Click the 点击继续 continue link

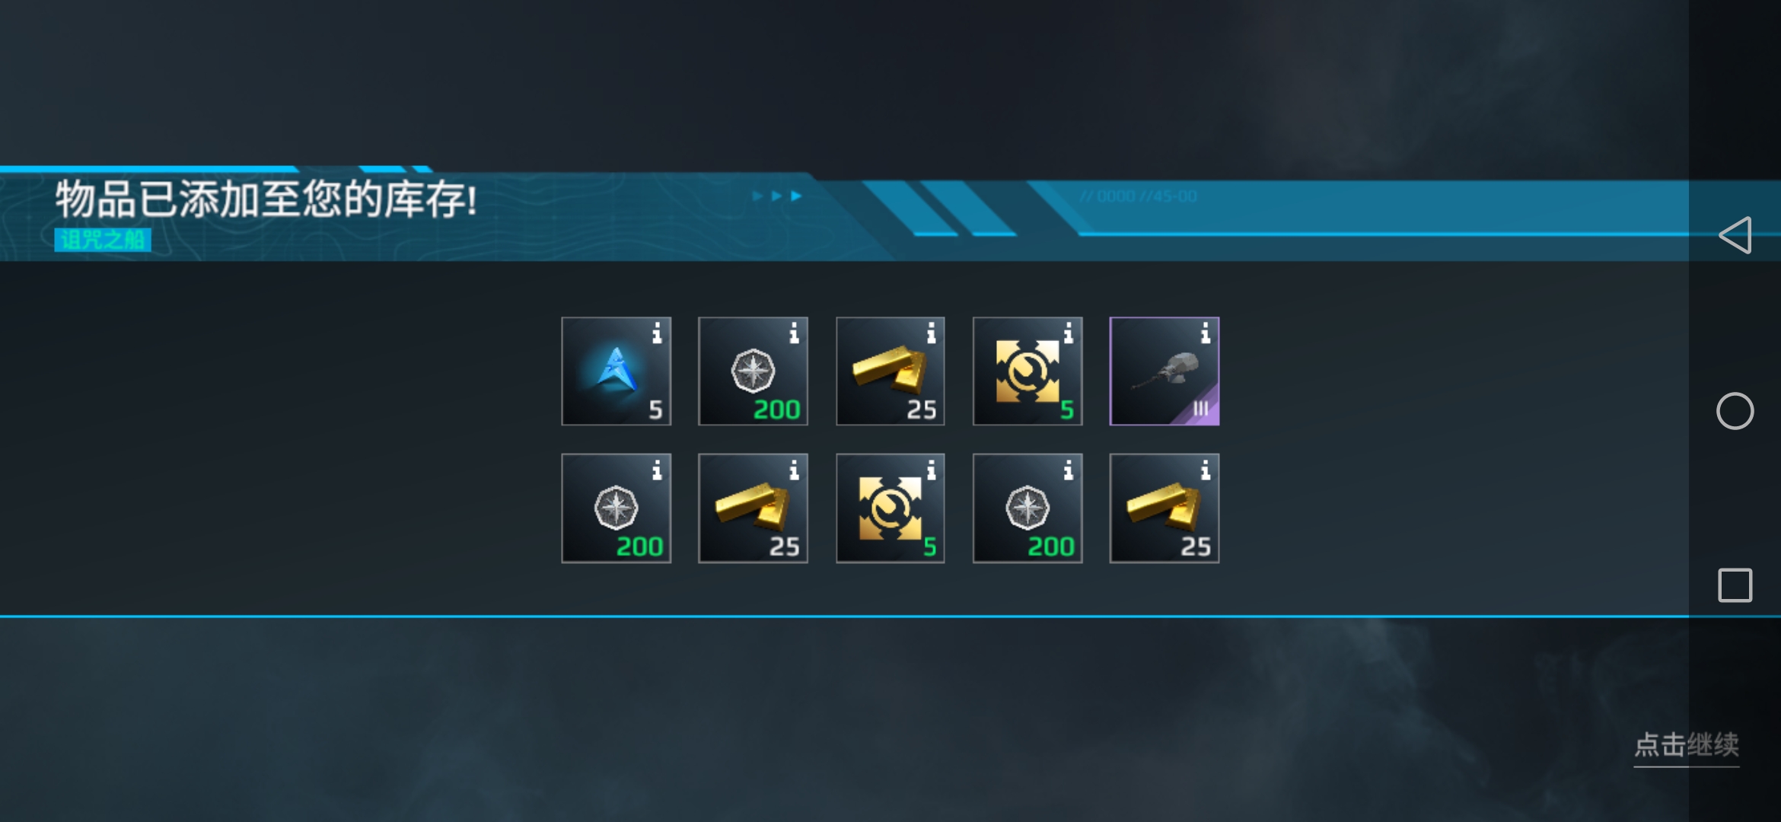(x=1687, y=745)
